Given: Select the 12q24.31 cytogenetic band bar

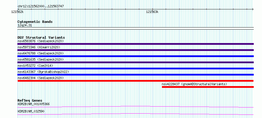Looking at the screenshot, I should coord(135,28).
